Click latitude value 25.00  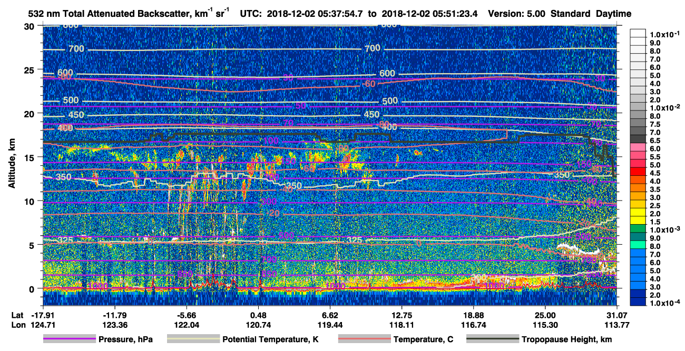tap(545, 315)
